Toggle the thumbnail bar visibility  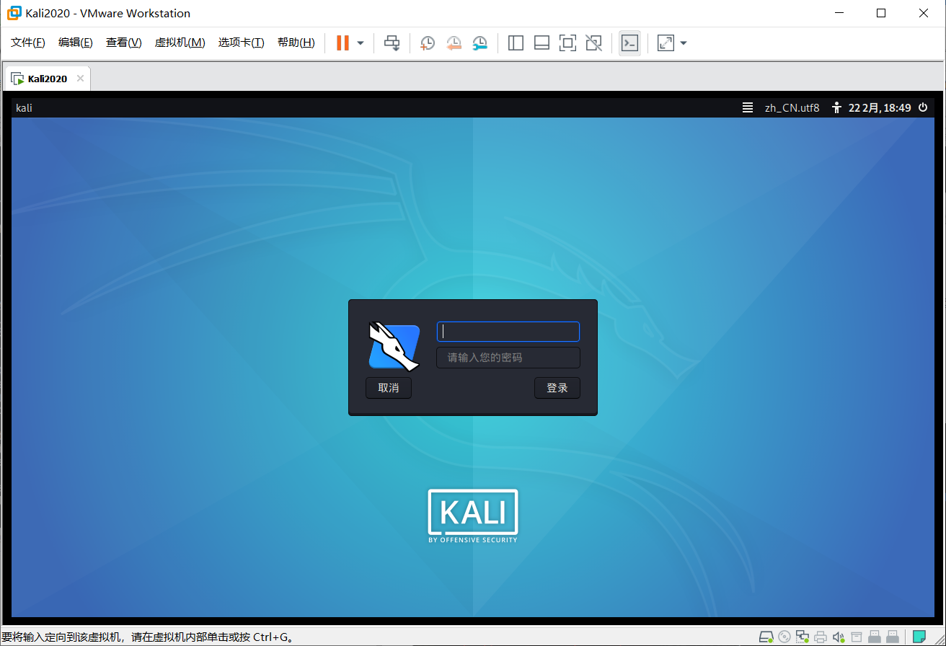coord(541,43)
